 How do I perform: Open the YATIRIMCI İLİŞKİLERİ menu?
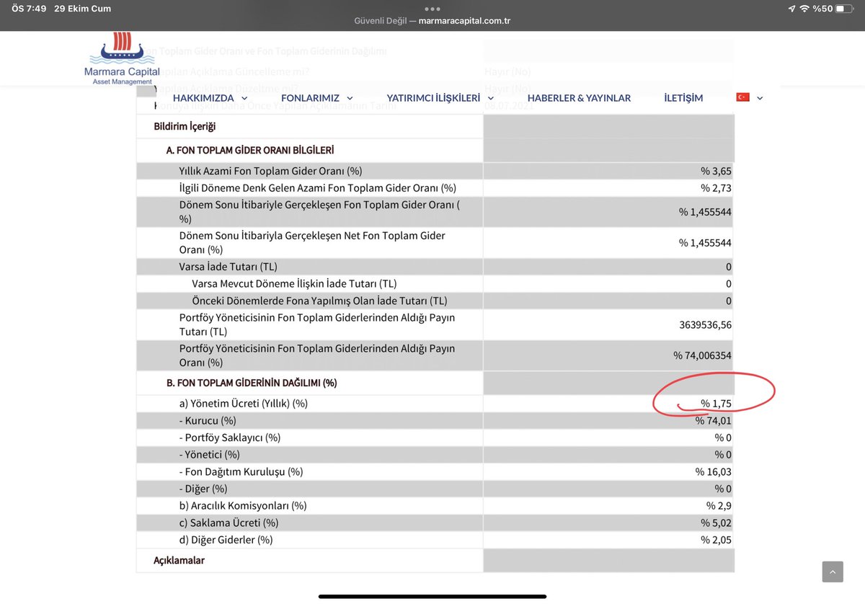[433, 98]
